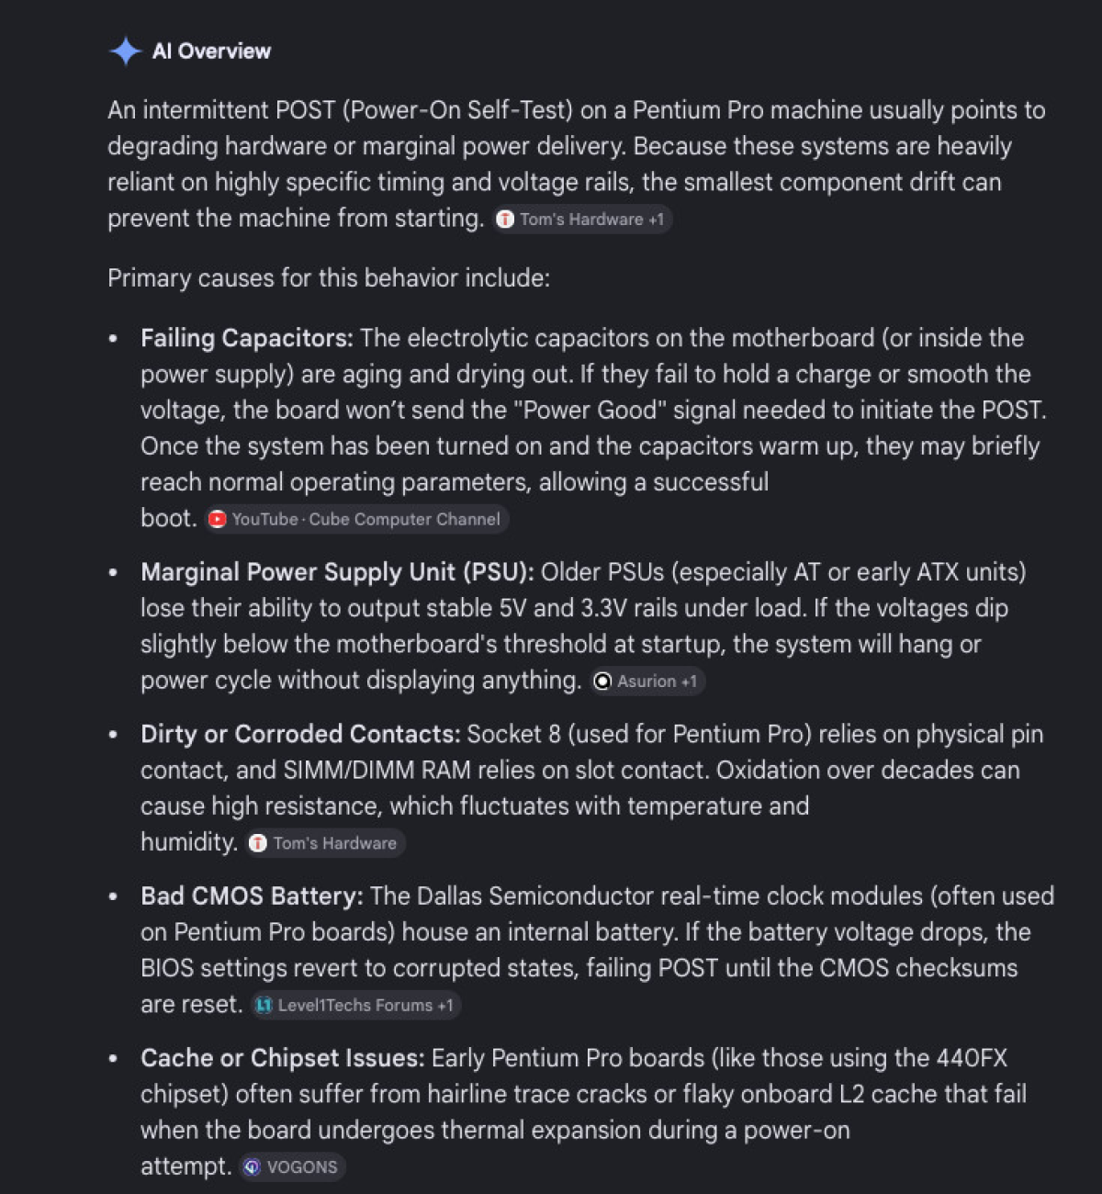Screen dimensions: 1102x1194
Task: Click the YouTube icon in Cube Computer citation
Action: 217,520
